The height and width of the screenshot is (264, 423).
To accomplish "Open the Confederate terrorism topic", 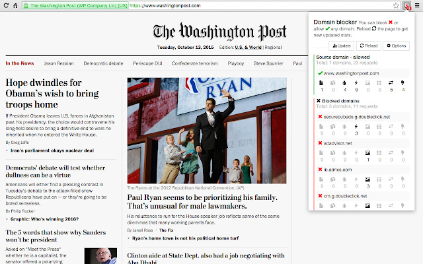I will pos(195,63).
